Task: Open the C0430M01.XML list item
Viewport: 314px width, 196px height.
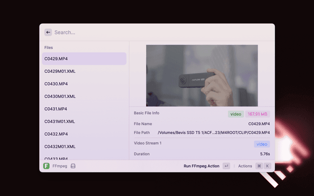Action: click(x=83, y=97)
